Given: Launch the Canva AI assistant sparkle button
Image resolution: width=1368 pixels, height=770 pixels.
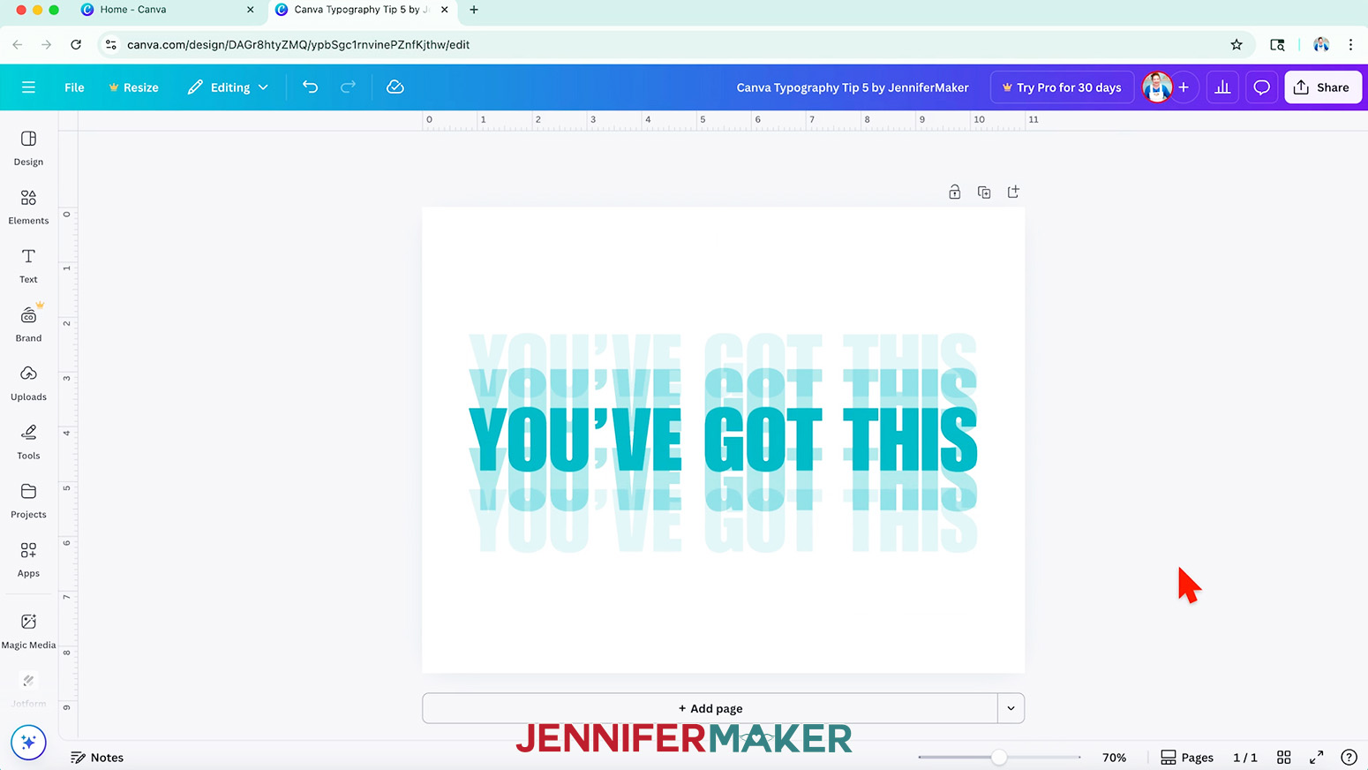Looking at the screenshot, I should [x=28, y=743].
